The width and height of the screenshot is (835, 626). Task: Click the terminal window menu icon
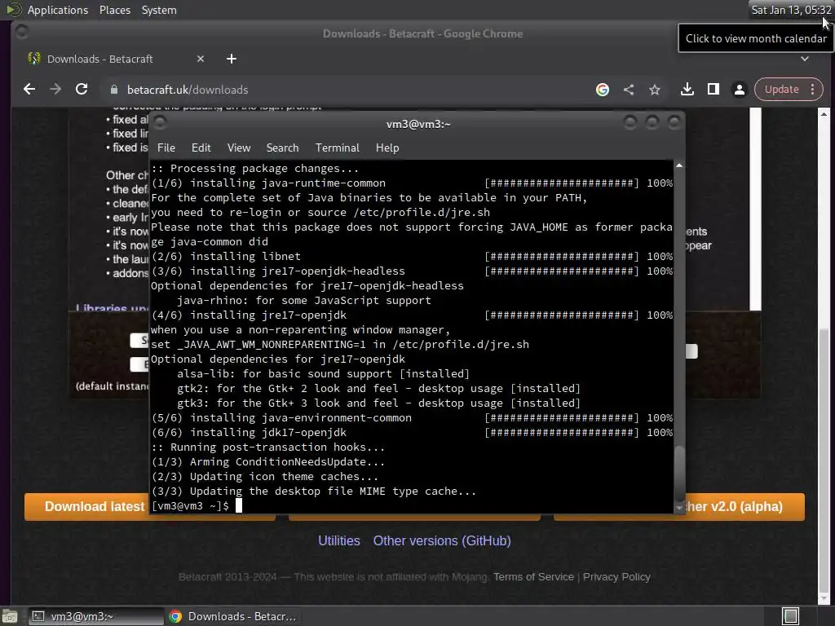(x=160, y=123)
